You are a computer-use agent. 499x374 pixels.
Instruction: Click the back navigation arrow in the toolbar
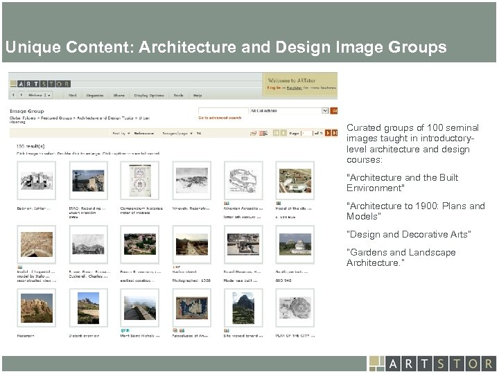[13, 95]
